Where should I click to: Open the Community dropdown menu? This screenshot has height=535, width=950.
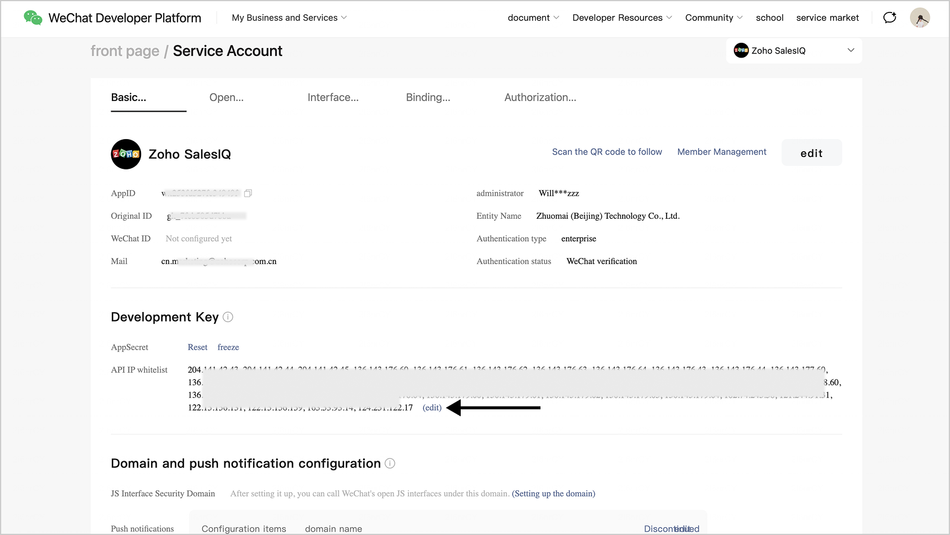pos(714,18)
